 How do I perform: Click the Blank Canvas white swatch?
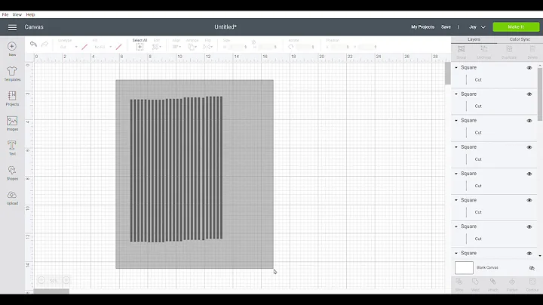pyautogui.click(x=464, y=268)
